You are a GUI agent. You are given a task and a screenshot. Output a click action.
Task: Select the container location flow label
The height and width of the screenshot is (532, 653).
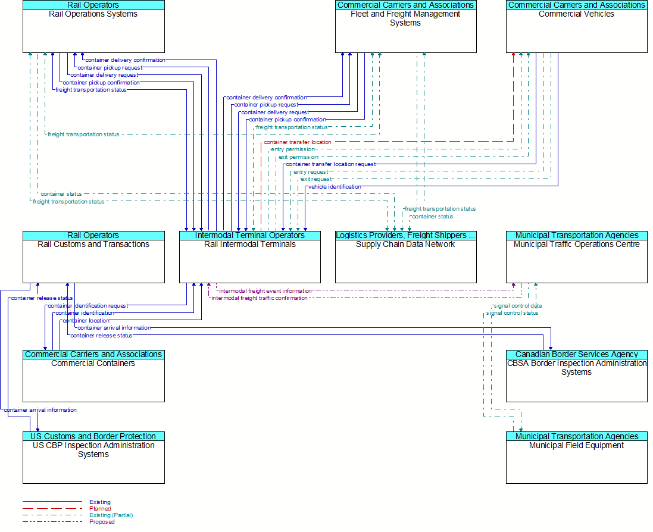click(x=86, y=321)
